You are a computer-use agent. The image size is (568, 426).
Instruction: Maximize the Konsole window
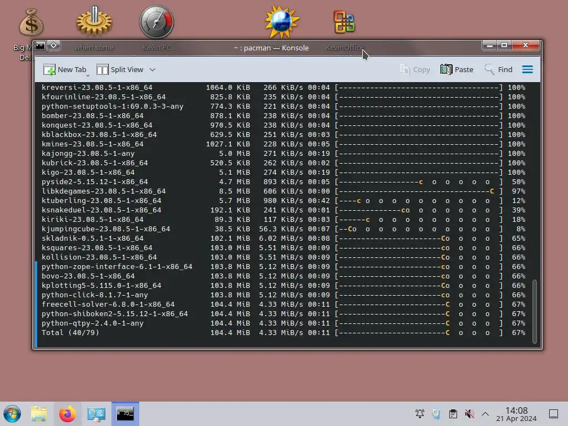(x=504, y=45)
